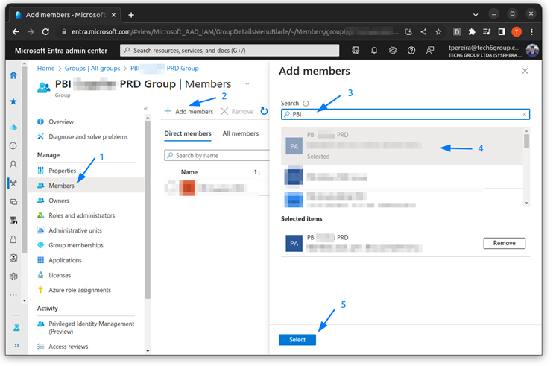Open Favorites star in the left rail

pyautogui.click(x=13, y=101)
